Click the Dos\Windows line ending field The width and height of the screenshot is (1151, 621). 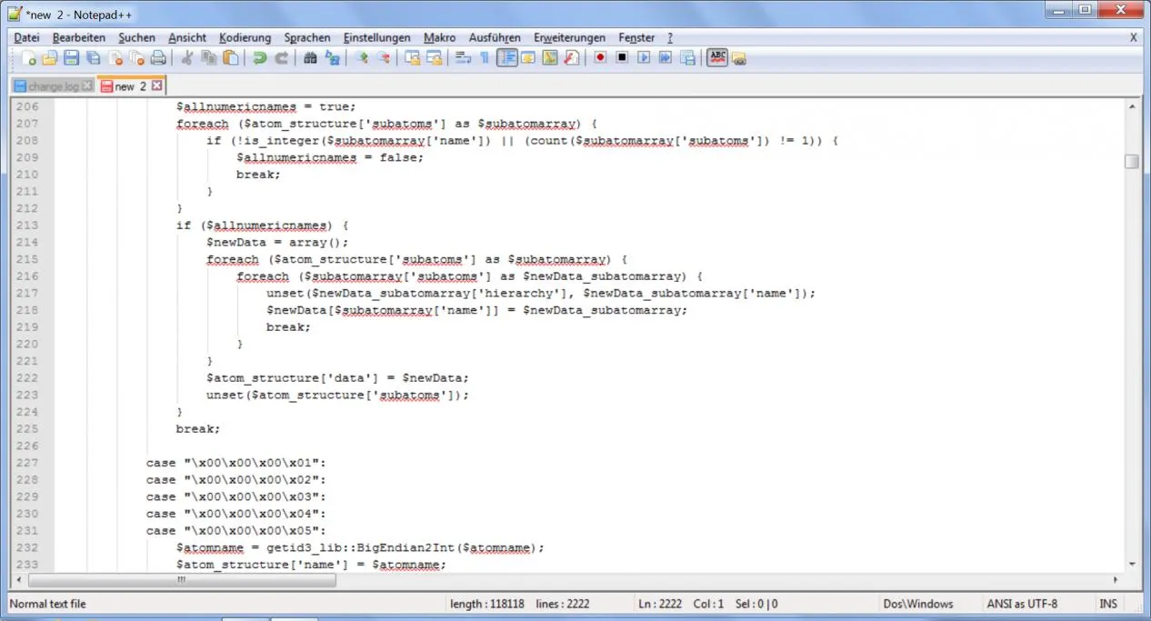coord(918,604)
